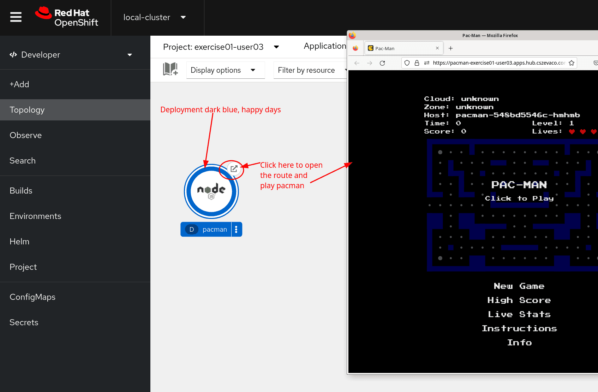Bookmark this page with star icon
The width and height of the screenshot is (598, 392).
click(572, 63)
